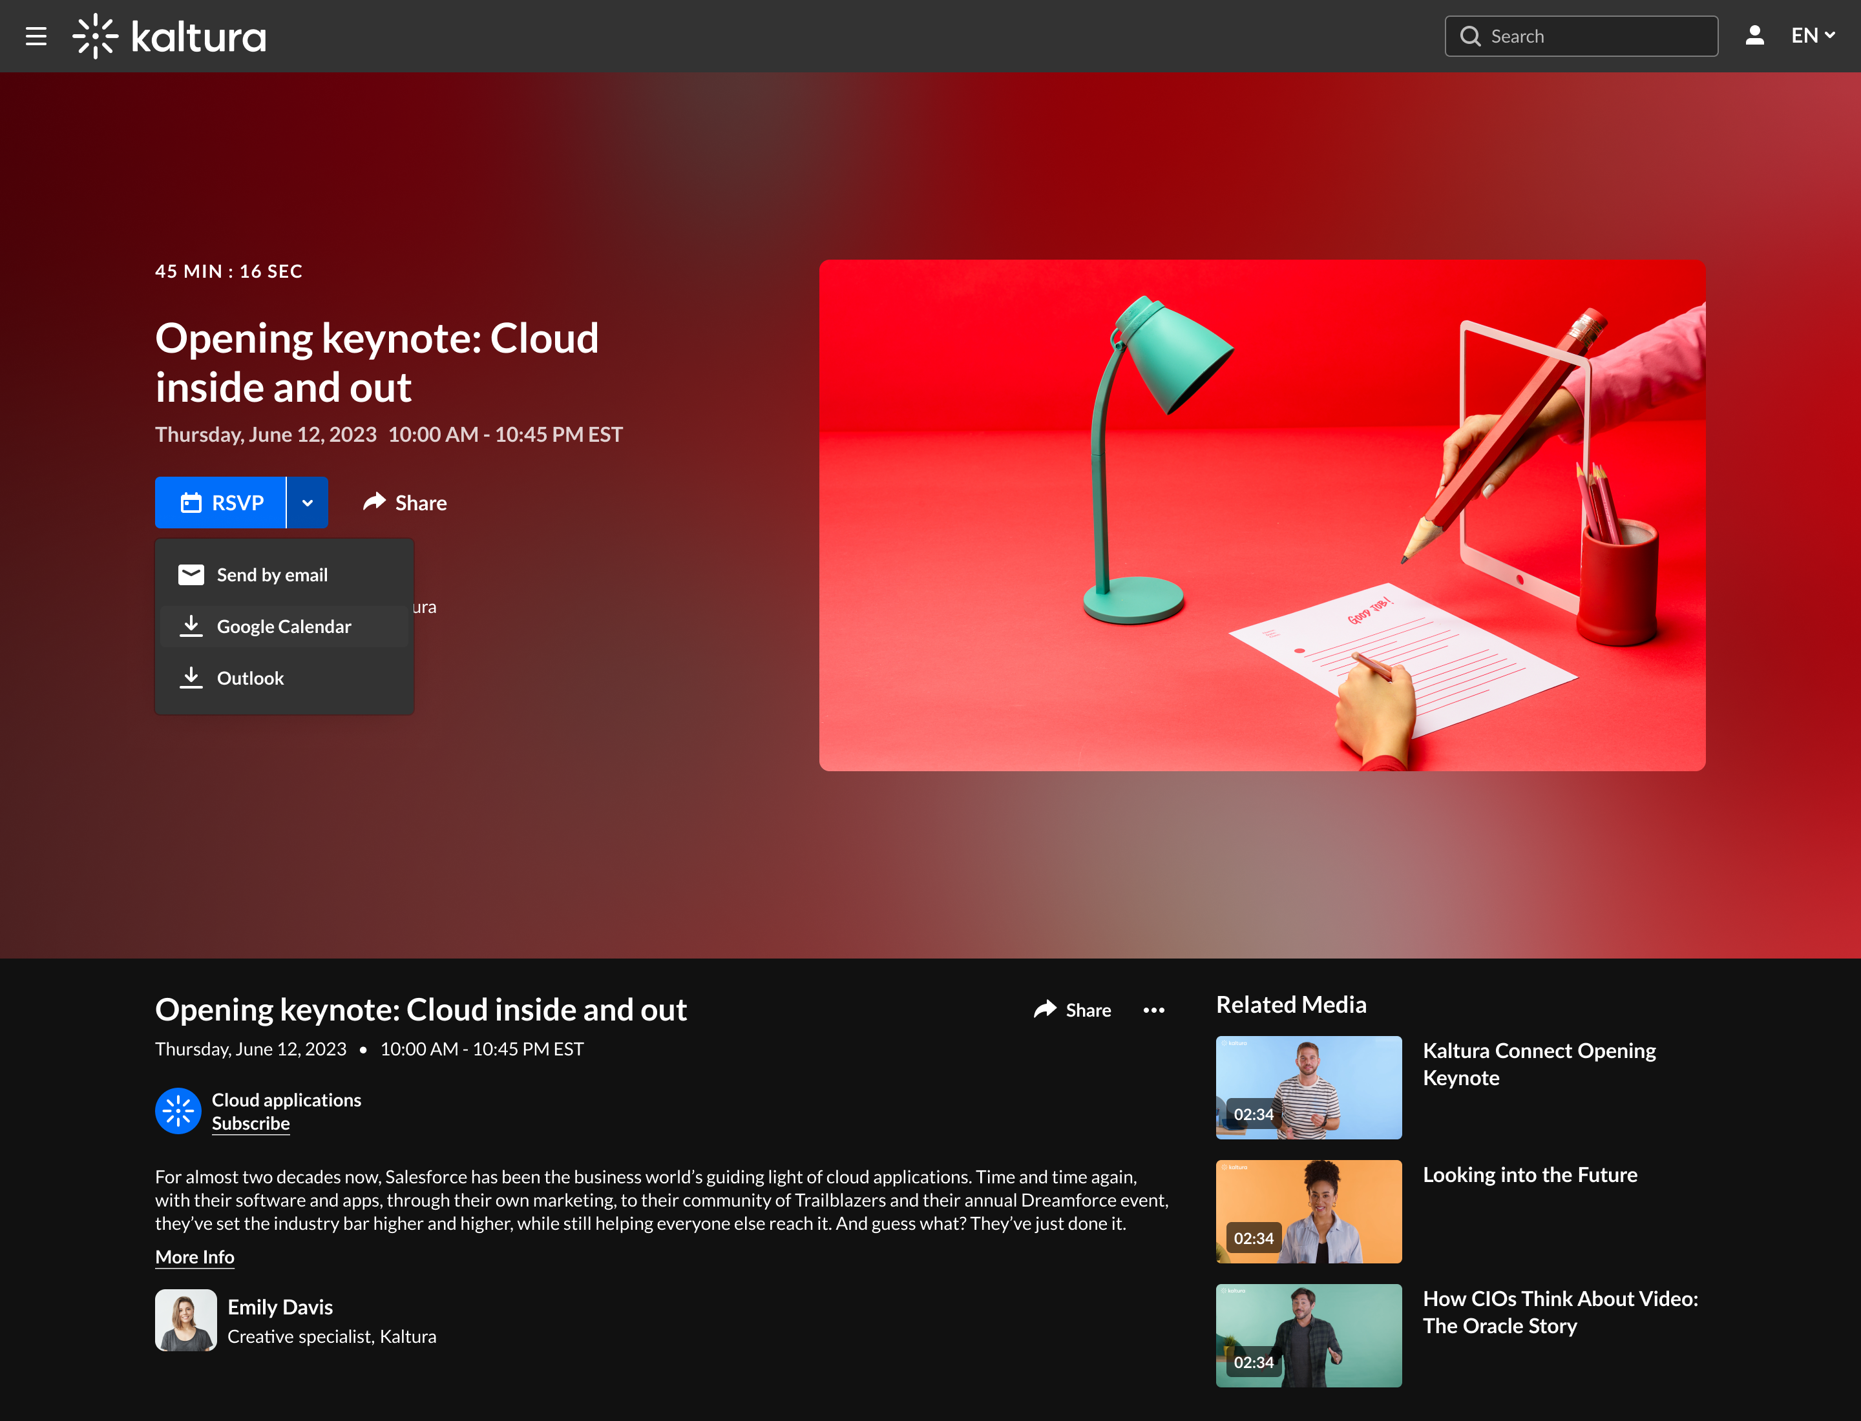This screenshot has height=1421, width=1861.
Task: Click Emily Davis's profile photo
Action: (185, 1320)
